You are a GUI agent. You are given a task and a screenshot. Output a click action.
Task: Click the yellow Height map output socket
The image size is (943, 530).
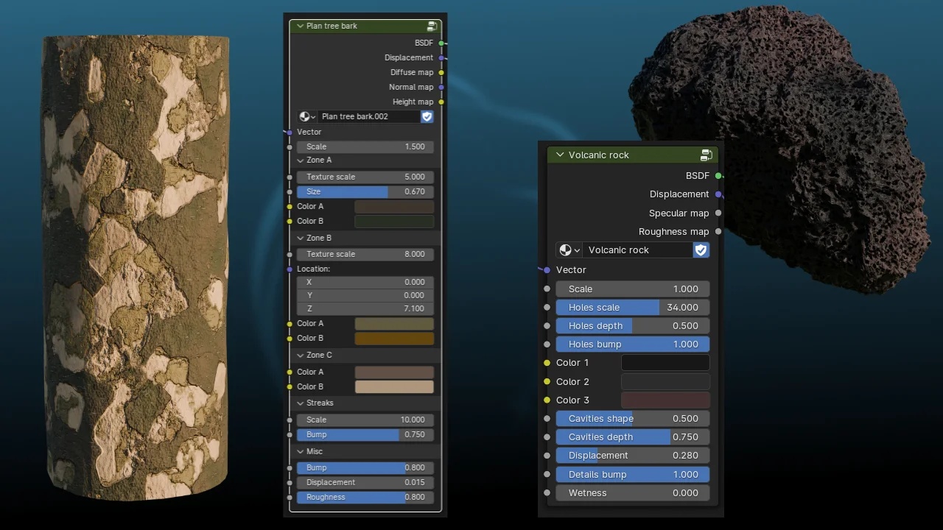click(x=441, y=102)
